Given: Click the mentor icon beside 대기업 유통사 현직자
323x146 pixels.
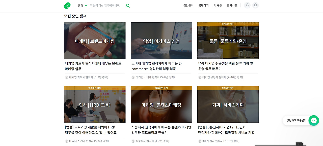Looking at the screenshot, I should click(x=200, y=77).
